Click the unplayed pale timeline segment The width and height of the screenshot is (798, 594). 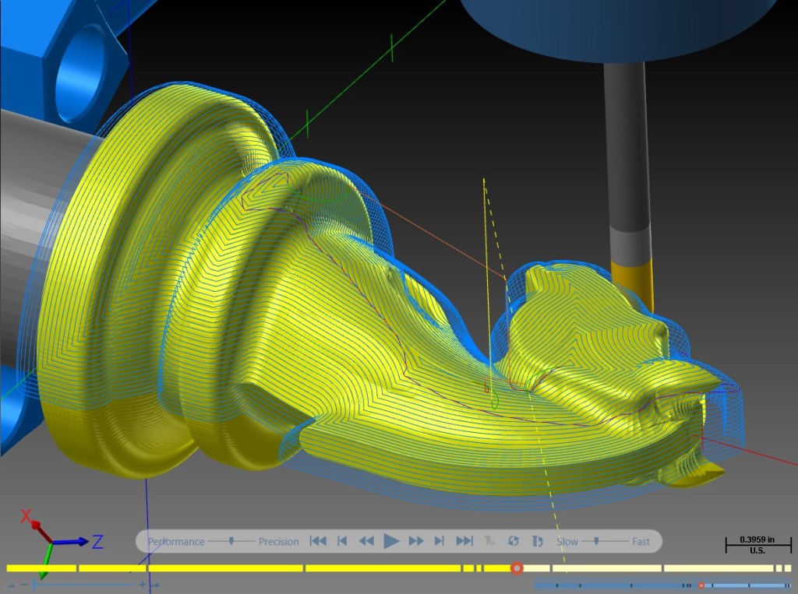click(x=606, y=568)
